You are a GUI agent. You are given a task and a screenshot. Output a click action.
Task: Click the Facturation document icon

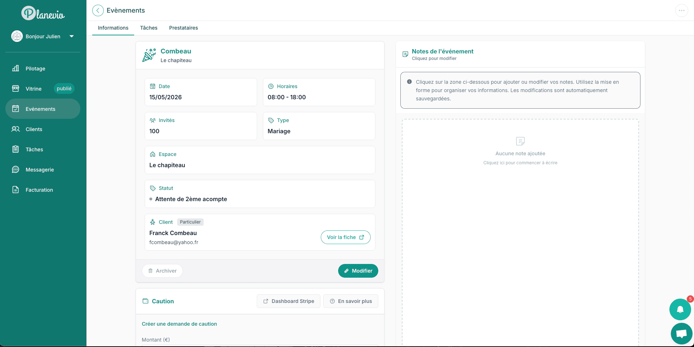click(16, 190)
